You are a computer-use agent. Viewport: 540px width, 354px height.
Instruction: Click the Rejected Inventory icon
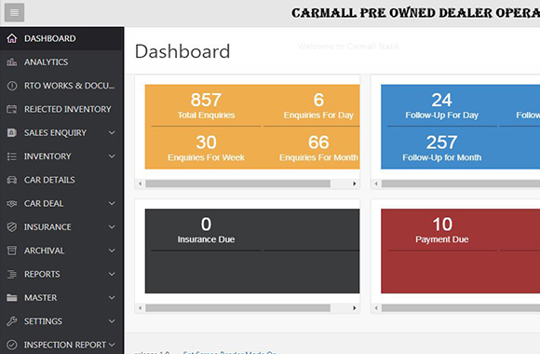pos(12,109)
